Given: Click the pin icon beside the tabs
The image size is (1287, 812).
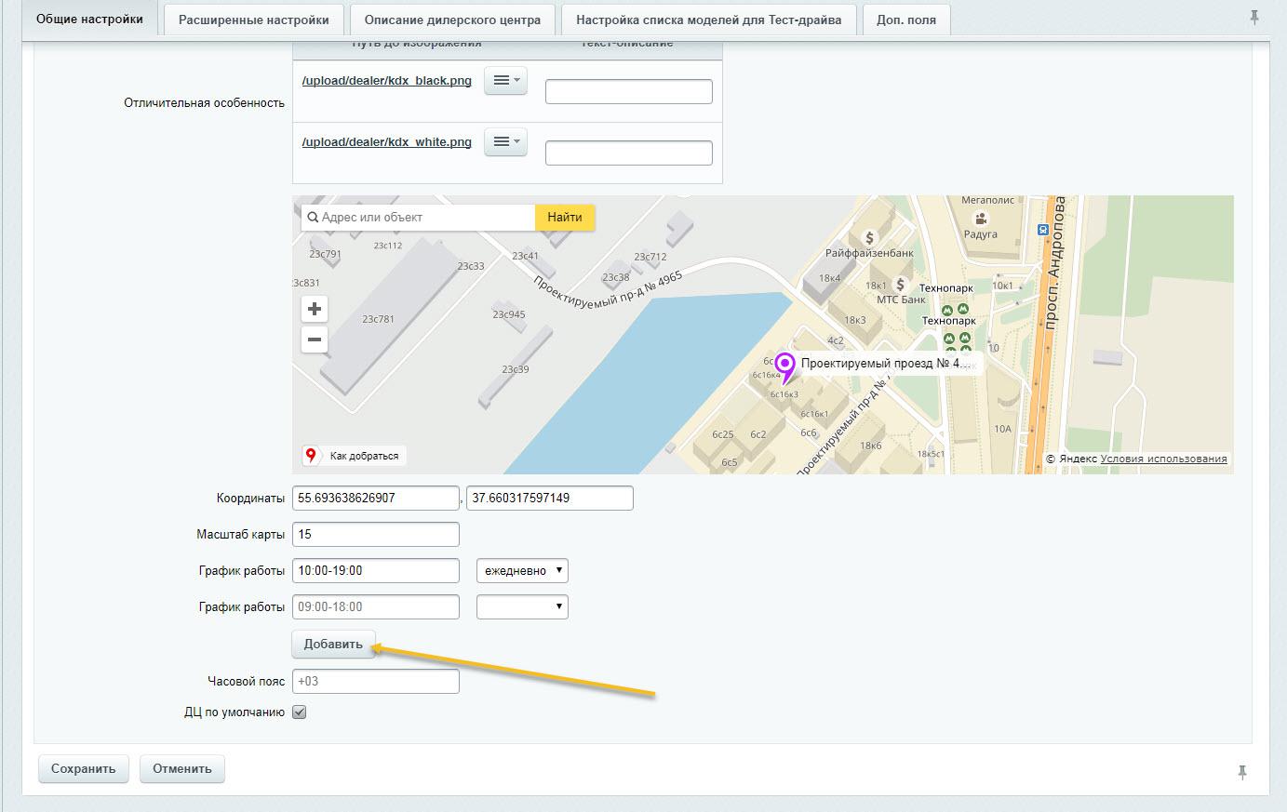Looking at the screenshot, I should tap(1254, 18).
